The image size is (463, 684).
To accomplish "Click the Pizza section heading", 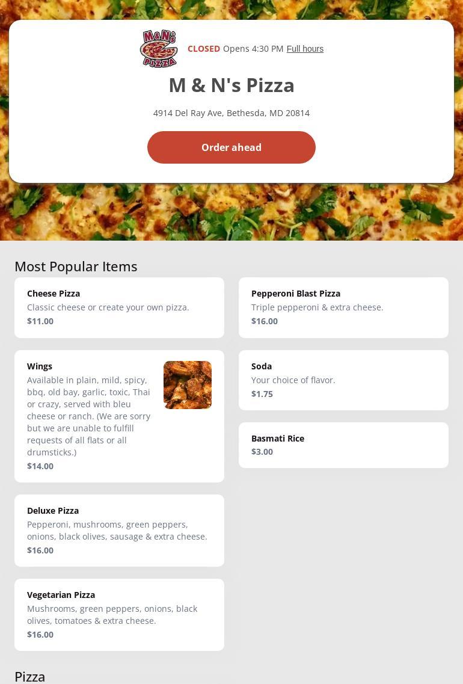I will click(30, 677).
